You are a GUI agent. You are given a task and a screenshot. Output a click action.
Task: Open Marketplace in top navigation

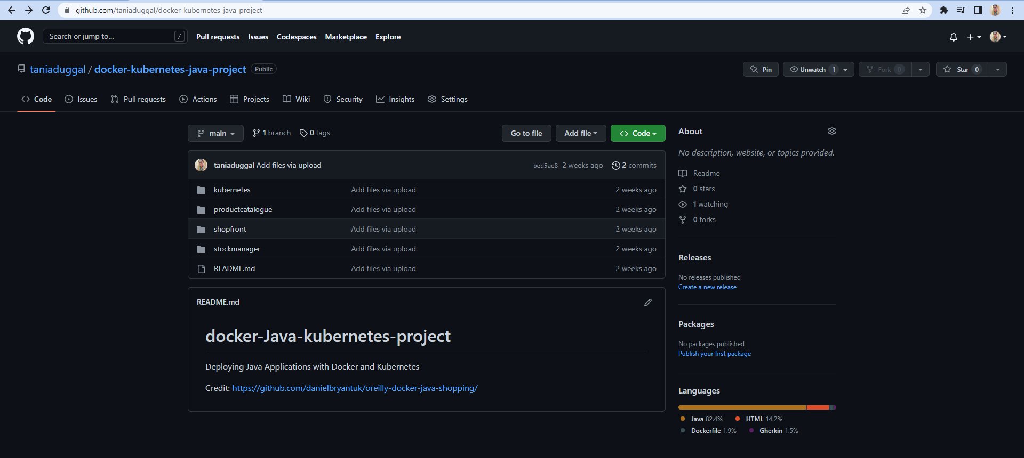pos(346,37)
